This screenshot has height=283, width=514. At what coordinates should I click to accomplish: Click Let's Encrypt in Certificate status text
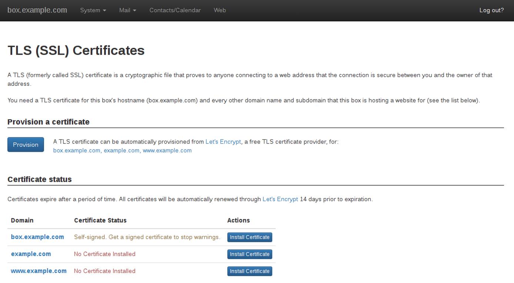(280, 199)
